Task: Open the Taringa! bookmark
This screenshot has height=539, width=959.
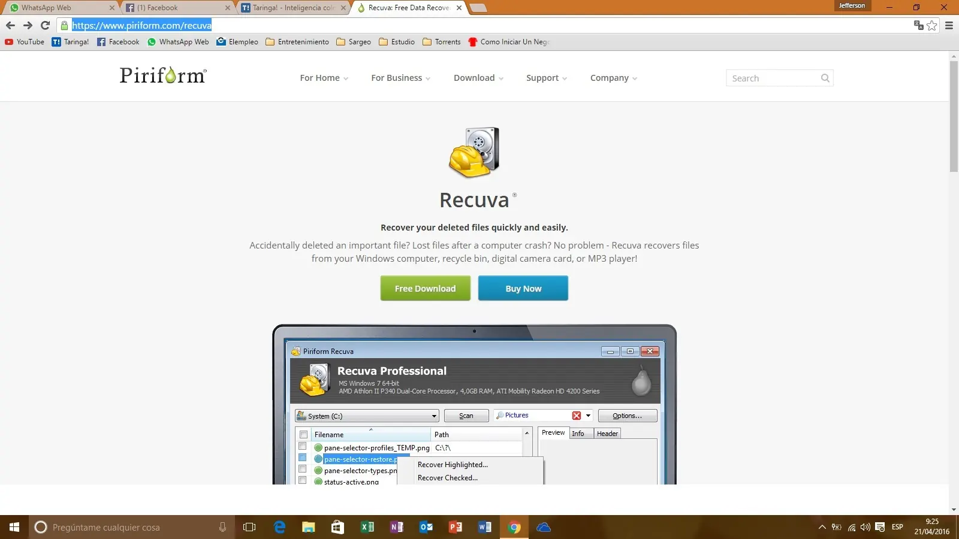Action: tap(70, 42)
